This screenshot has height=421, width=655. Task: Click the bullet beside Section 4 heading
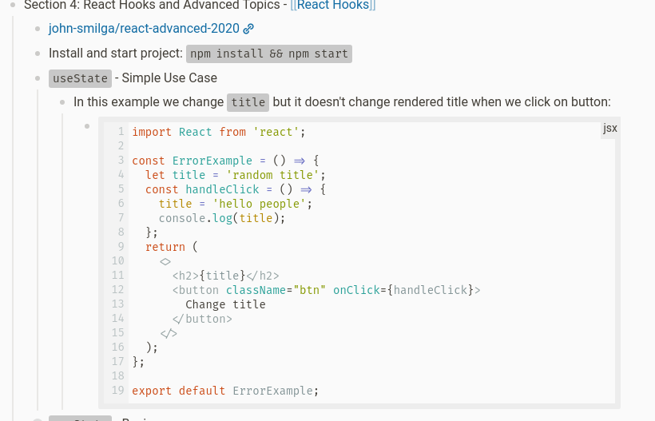[13, 5]
